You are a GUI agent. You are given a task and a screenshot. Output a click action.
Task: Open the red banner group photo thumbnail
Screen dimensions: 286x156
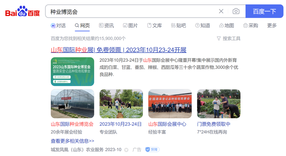click(170, 104)
